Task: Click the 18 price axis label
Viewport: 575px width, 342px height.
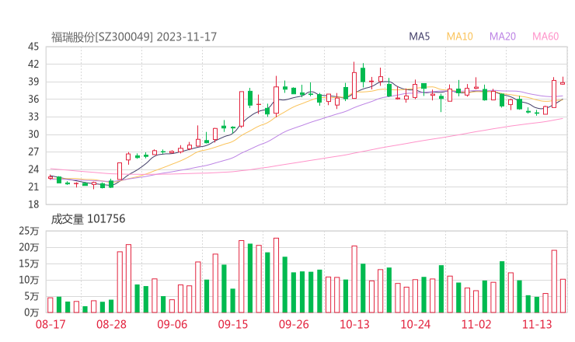Action: [33, 204]
